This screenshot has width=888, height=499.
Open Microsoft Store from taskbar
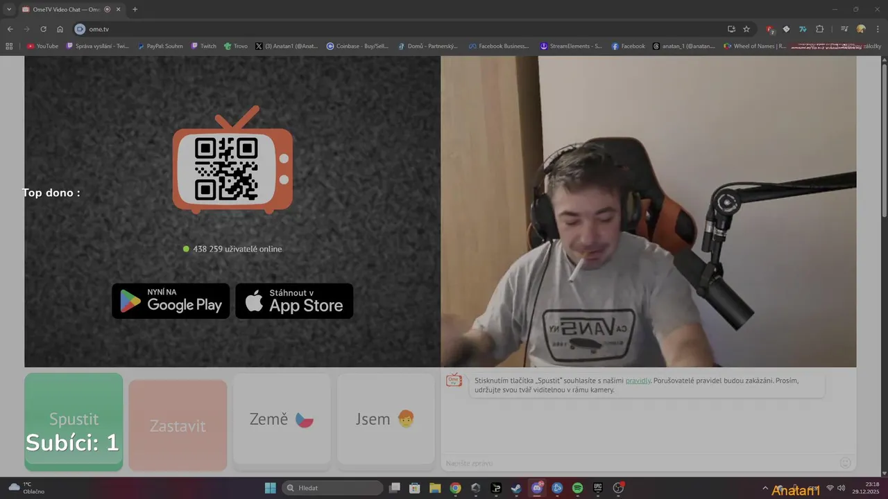pos(415,488)
